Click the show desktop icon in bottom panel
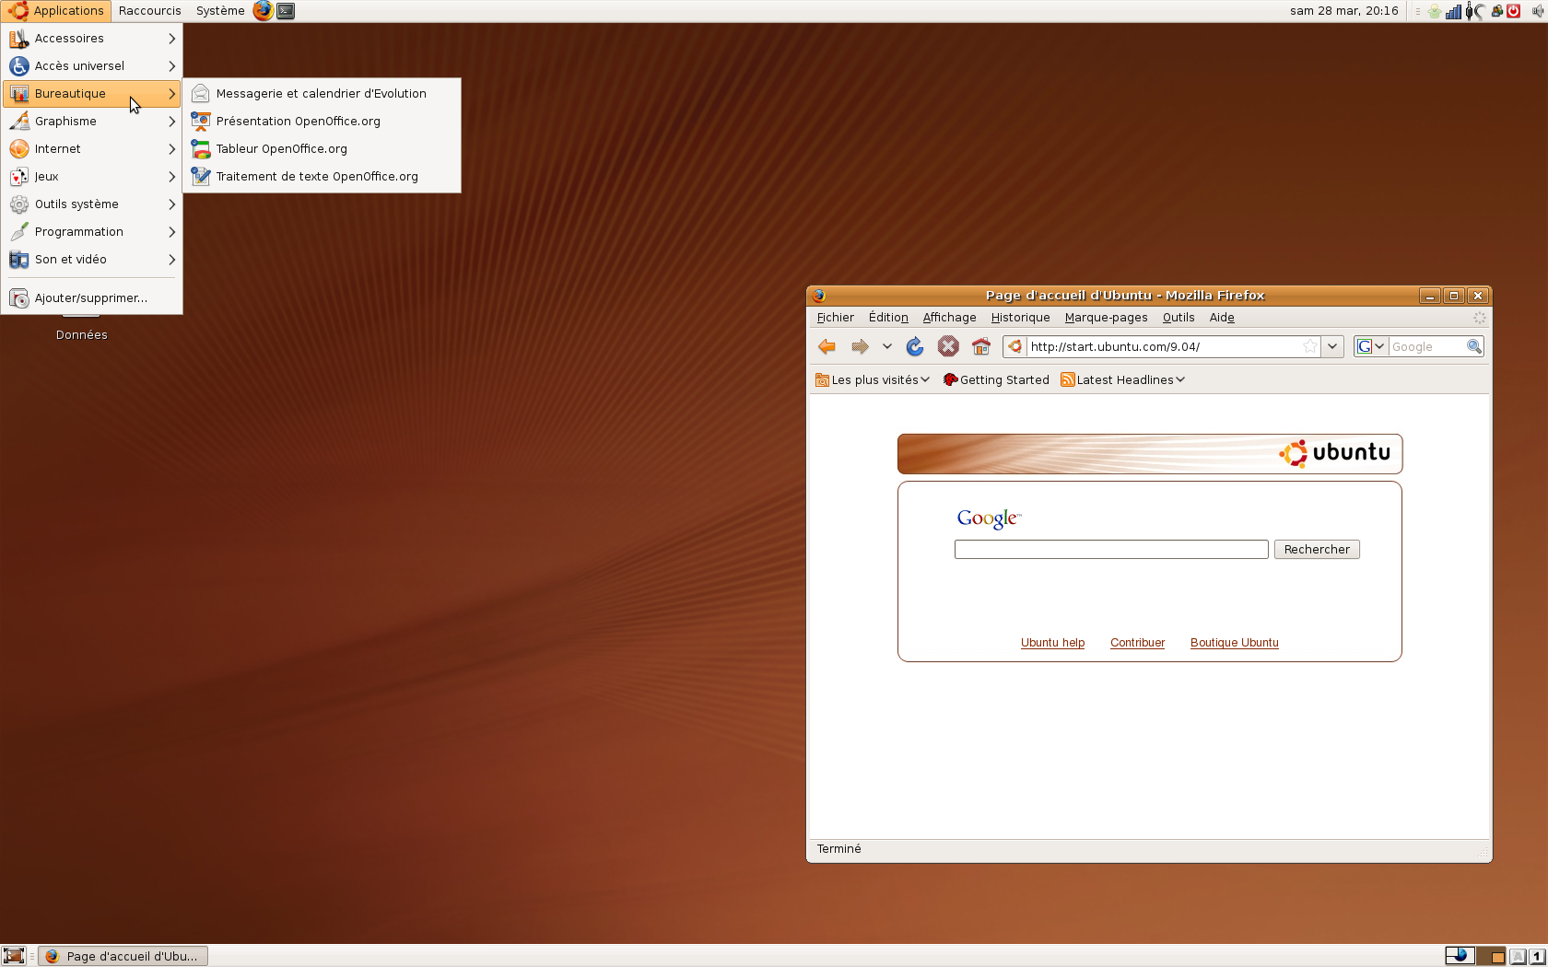The width and height of the screenshot is (1548, 967). pos(13,956)
